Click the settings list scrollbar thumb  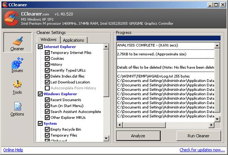[x=106, y=73]
